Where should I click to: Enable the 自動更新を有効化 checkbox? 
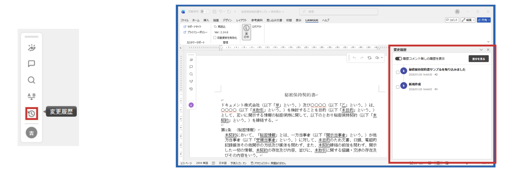(x=215, y=38)
